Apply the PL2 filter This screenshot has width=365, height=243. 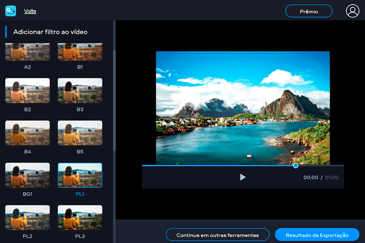27,218
